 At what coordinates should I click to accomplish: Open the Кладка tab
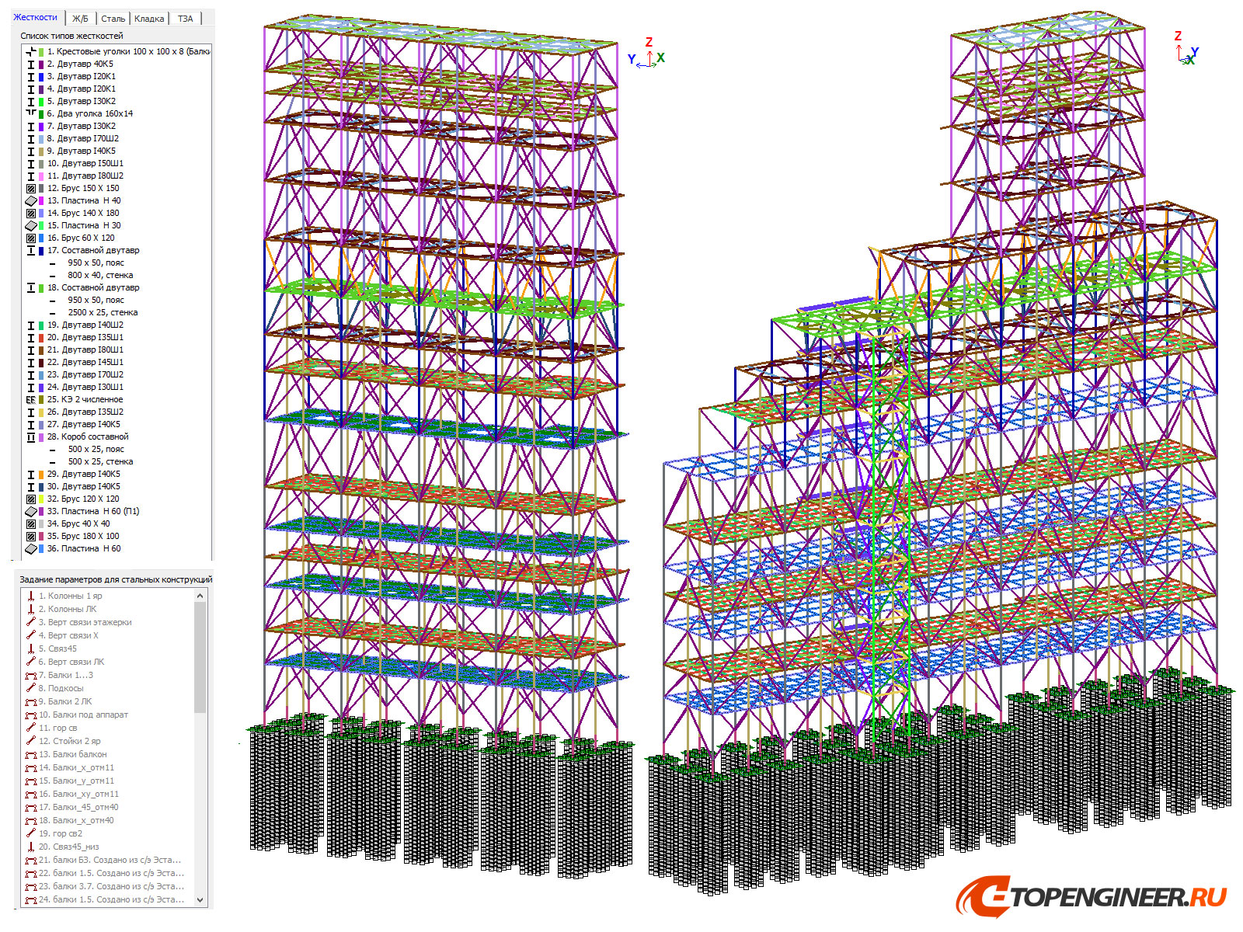pos(148,18)
